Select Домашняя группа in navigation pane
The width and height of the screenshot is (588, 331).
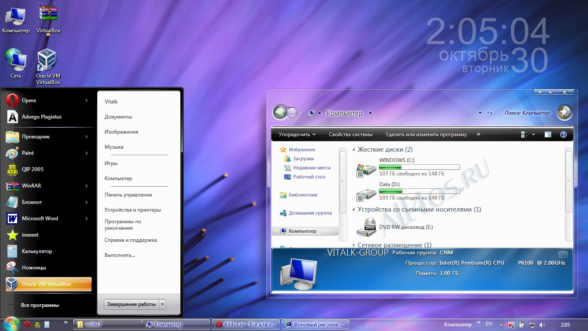click(x=306, y=213)
